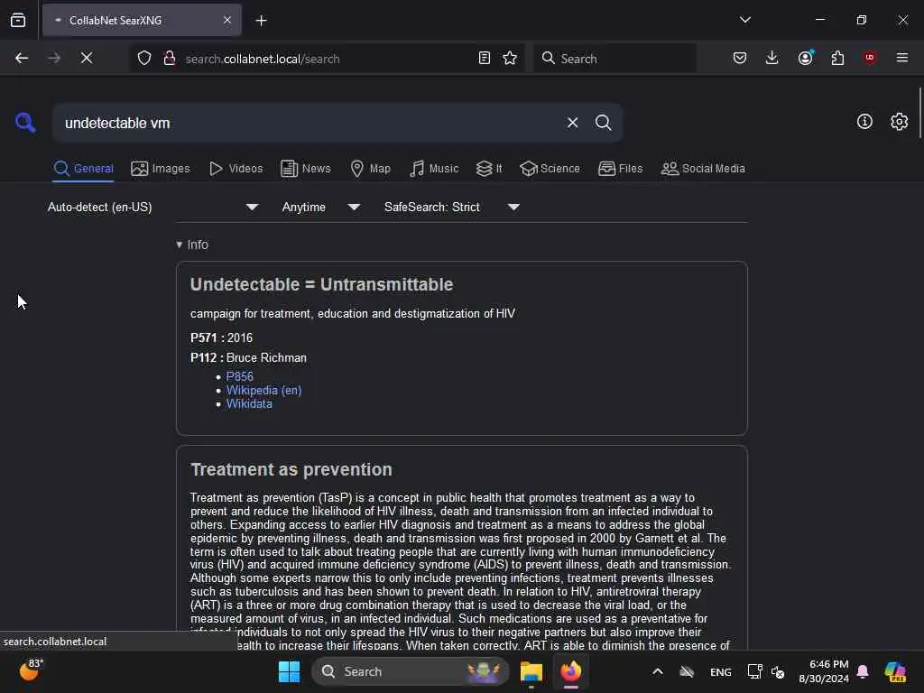Viewport: 924px width, 693px height.
Task: Open the Windows Start menu
Action: point(289,671)
